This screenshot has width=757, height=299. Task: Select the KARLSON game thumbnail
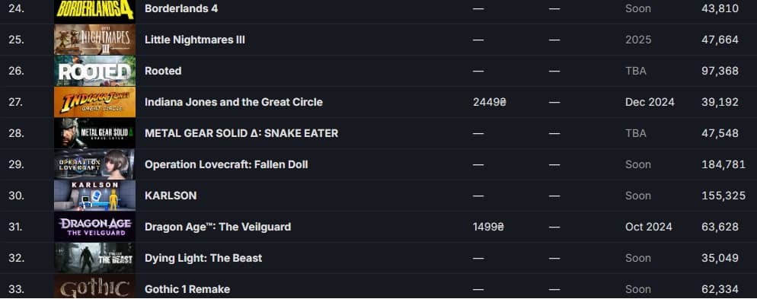[94, 196]
